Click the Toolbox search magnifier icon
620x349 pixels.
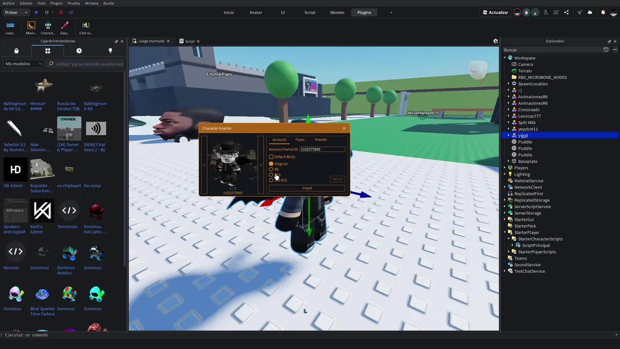[51, 63]
